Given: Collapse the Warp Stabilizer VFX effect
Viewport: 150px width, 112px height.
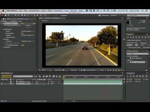Looking at the screenshot, I should 1,23.
